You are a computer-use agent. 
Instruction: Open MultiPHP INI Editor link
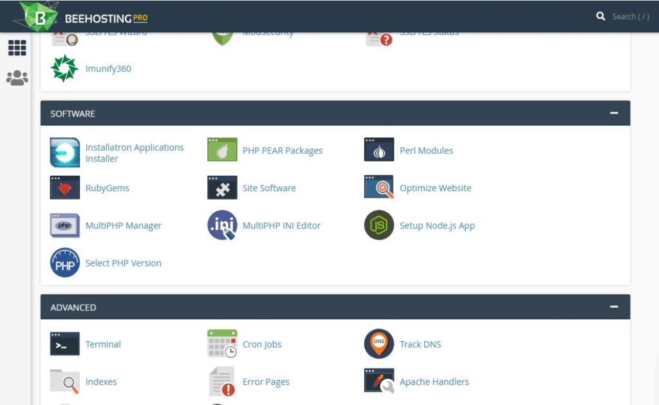click(282, 225)
